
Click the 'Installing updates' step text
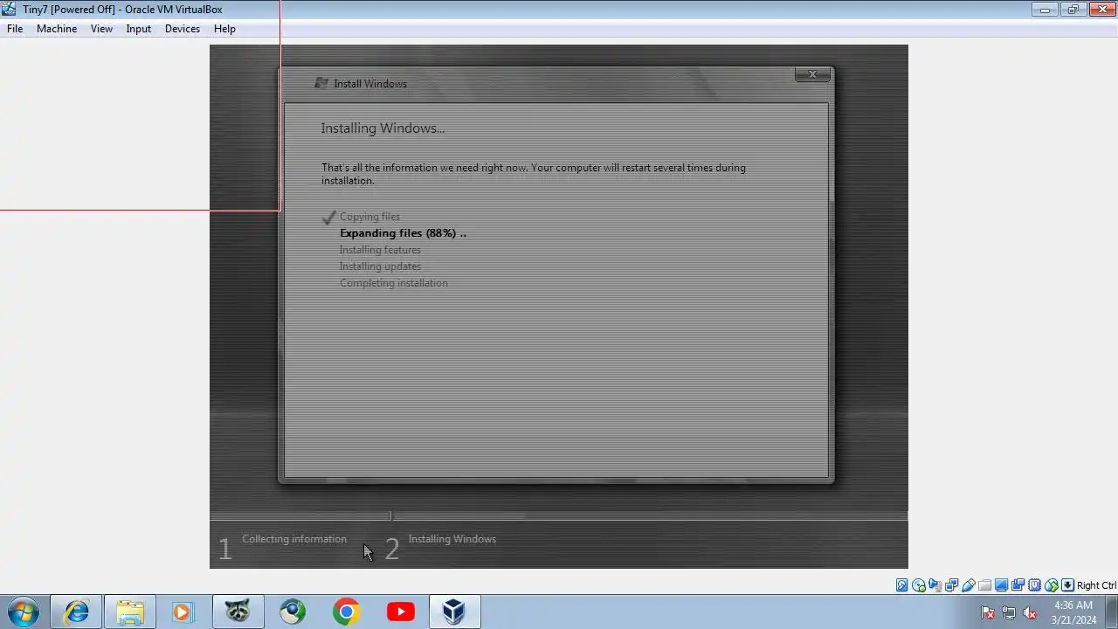click(380, 266)
